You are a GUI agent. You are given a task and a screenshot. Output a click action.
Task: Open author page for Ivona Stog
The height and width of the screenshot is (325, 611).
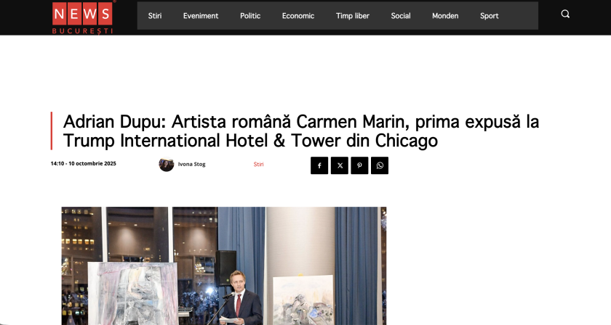[192, 164]
